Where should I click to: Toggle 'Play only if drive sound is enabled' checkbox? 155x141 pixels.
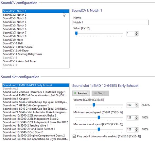click(x=74, y=136)
